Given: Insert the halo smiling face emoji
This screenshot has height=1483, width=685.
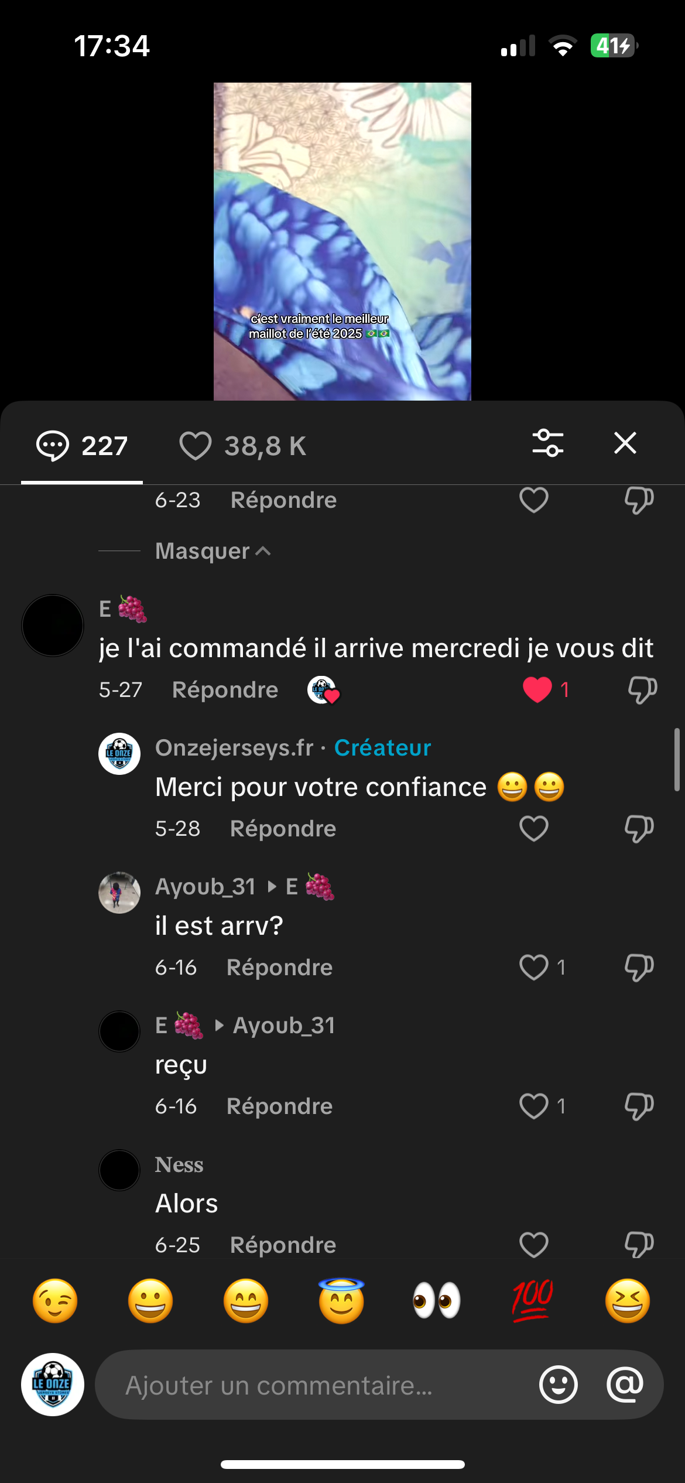Looking at the screenshot, I should 341,1301.
